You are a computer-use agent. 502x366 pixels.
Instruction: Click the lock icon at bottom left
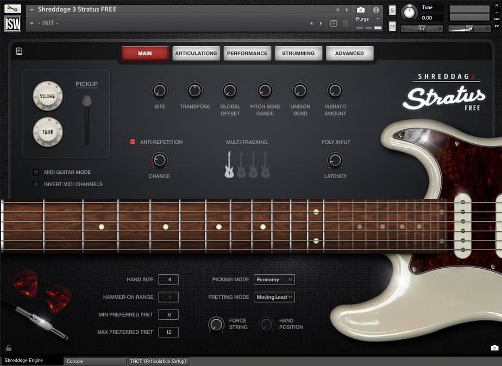coord(9,348)
